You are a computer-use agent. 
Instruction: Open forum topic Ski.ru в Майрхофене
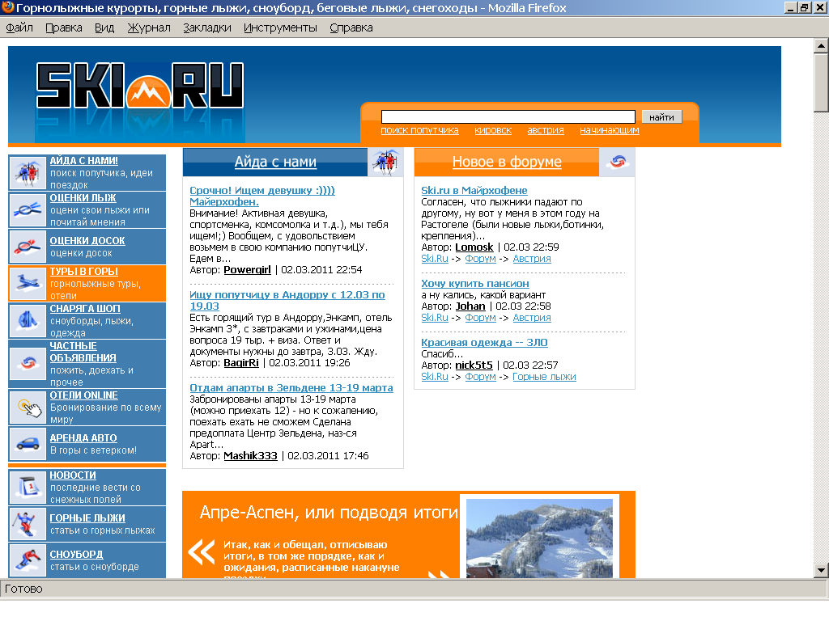[474, 190]
